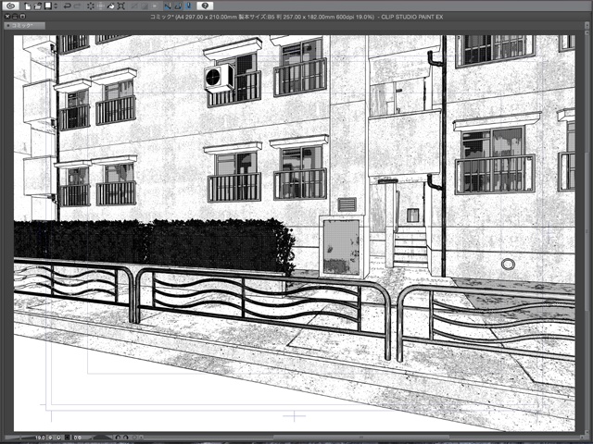Click the zoom in button in status bar
Viewport: 593px width, 444px height.
pos(58,438)
